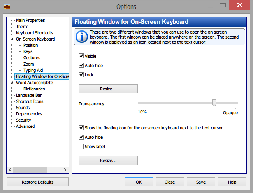Maximize the Options window

click(x=223, y=5)
